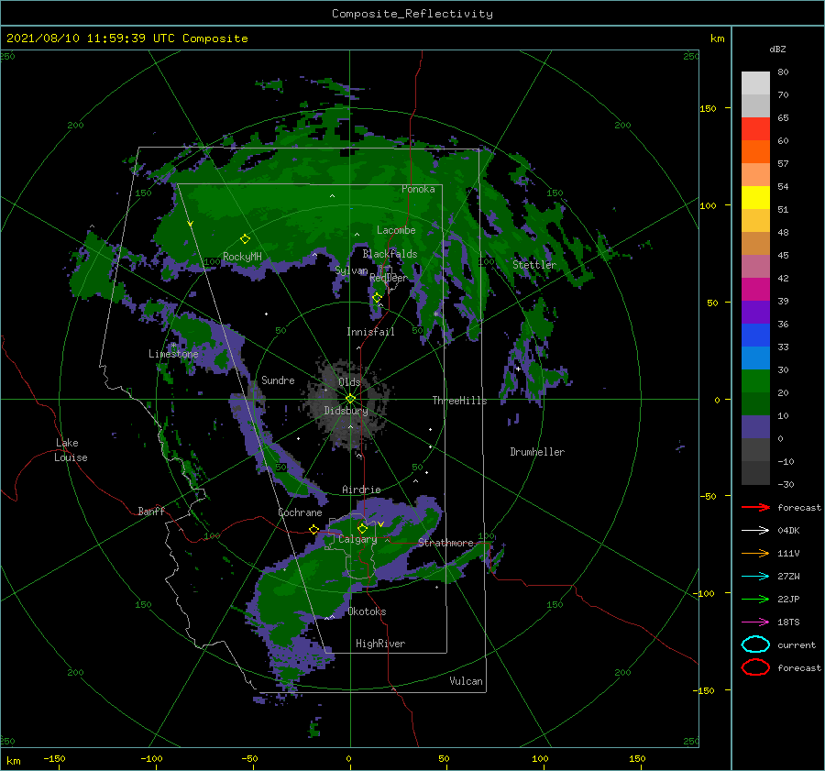Viewport: 825px width, 771px height.
Task: Click the radar center diamond at Olds
Action: pyautogui.click(x=350, y=399)
